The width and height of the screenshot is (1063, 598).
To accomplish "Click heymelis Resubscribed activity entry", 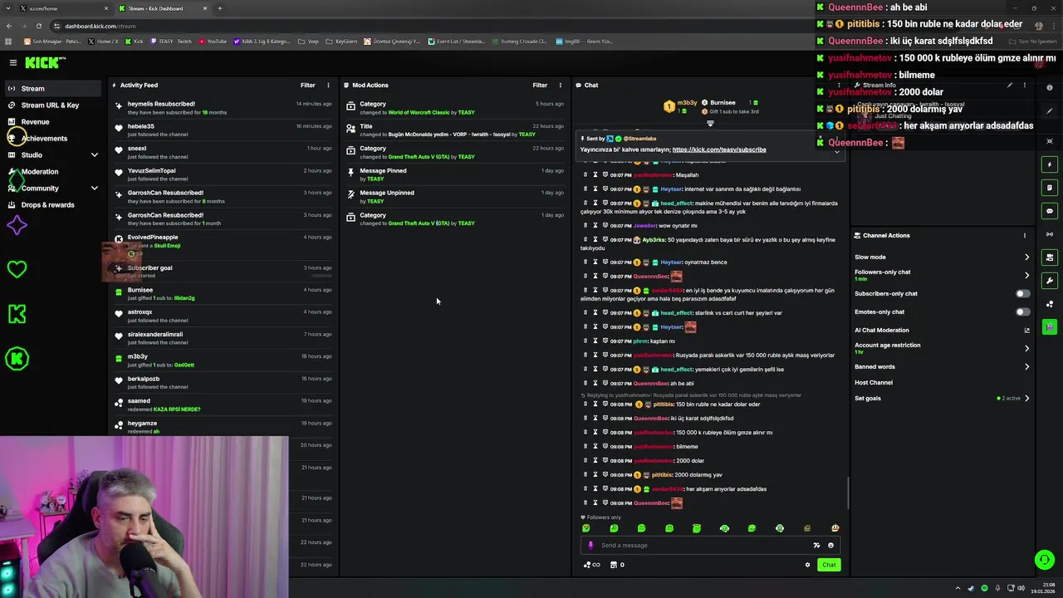I will click(224, 108).
